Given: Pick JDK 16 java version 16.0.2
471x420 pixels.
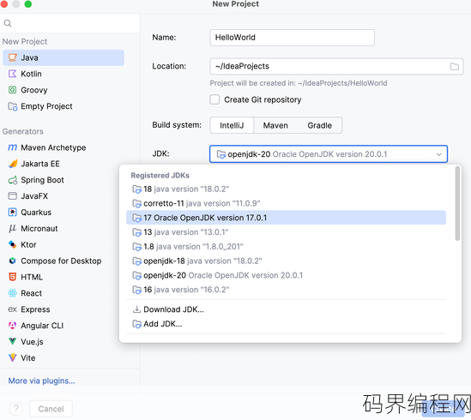Looking at the screenshot, I should (286, 290).
